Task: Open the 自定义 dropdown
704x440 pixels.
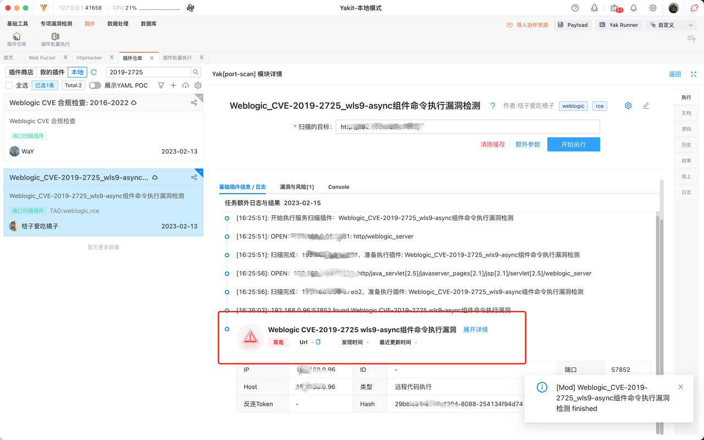Action: [672, 25]
